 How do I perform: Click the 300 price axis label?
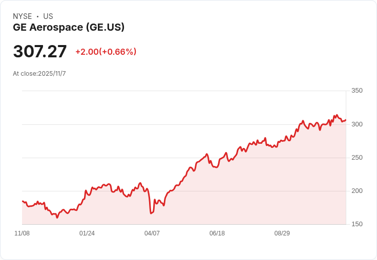click(357, 124)
